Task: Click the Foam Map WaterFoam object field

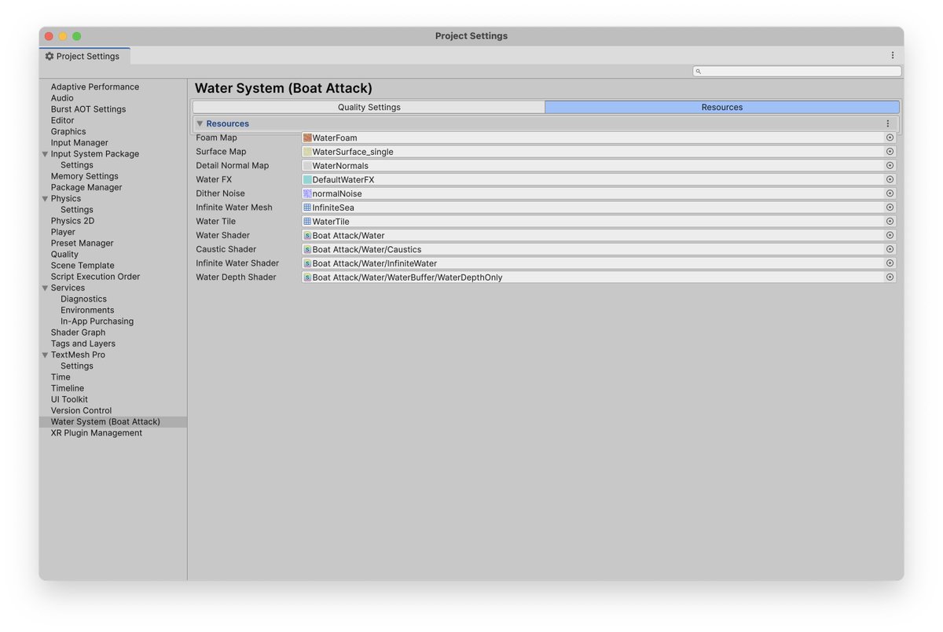Action: [x=599, y=138]
